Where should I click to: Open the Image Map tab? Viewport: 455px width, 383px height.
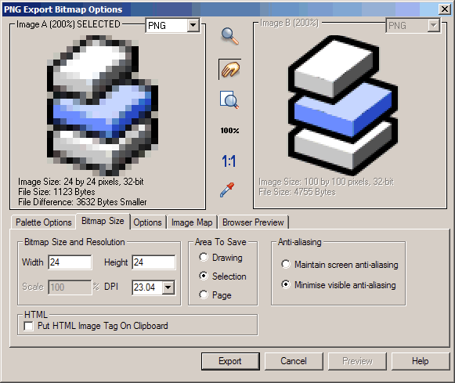(192, 222)
